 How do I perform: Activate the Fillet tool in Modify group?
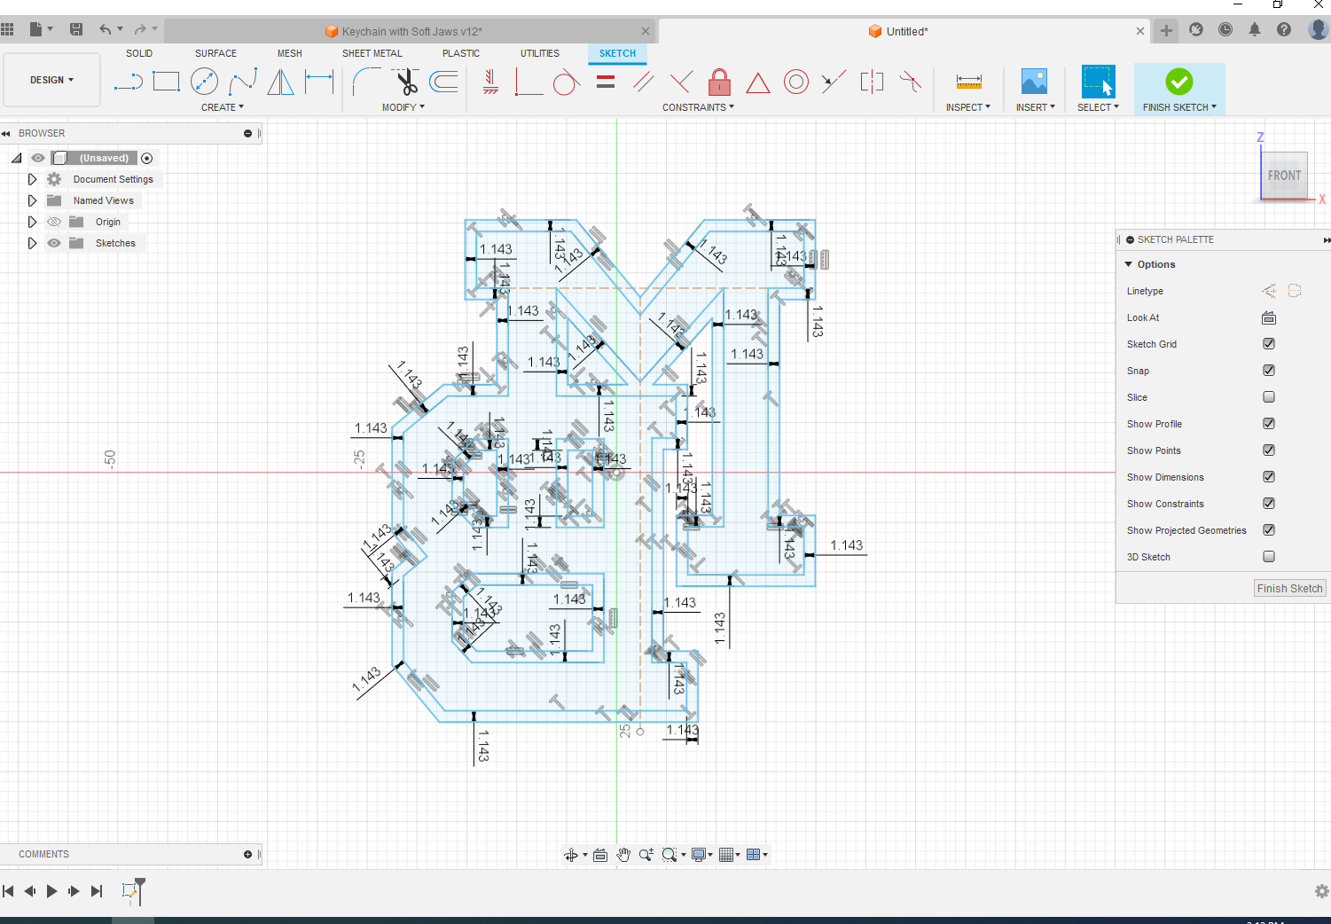[366, 82]
